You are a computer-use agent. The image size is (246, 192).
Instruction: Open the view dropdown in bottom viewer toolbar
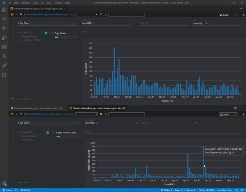(x=86, y=114)
